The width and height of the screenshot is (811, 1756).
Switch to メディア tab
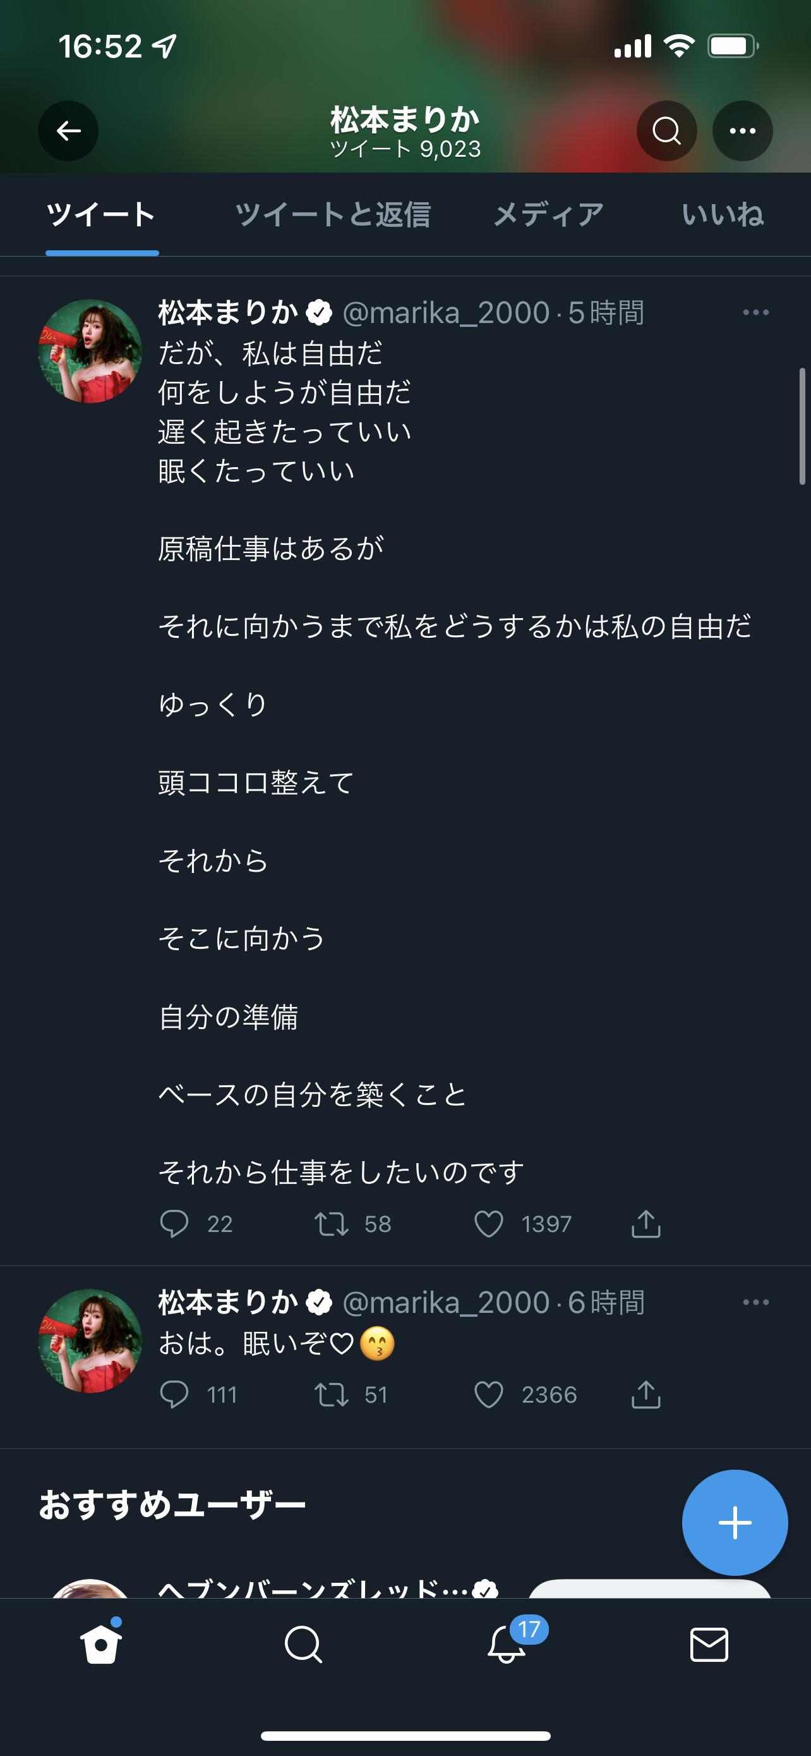(548, 215)
